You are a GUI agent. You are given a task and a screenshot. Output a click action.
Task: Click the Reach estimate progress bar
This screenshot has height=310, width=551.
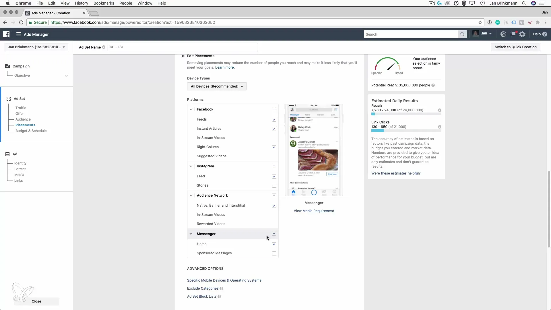(406, 114)
